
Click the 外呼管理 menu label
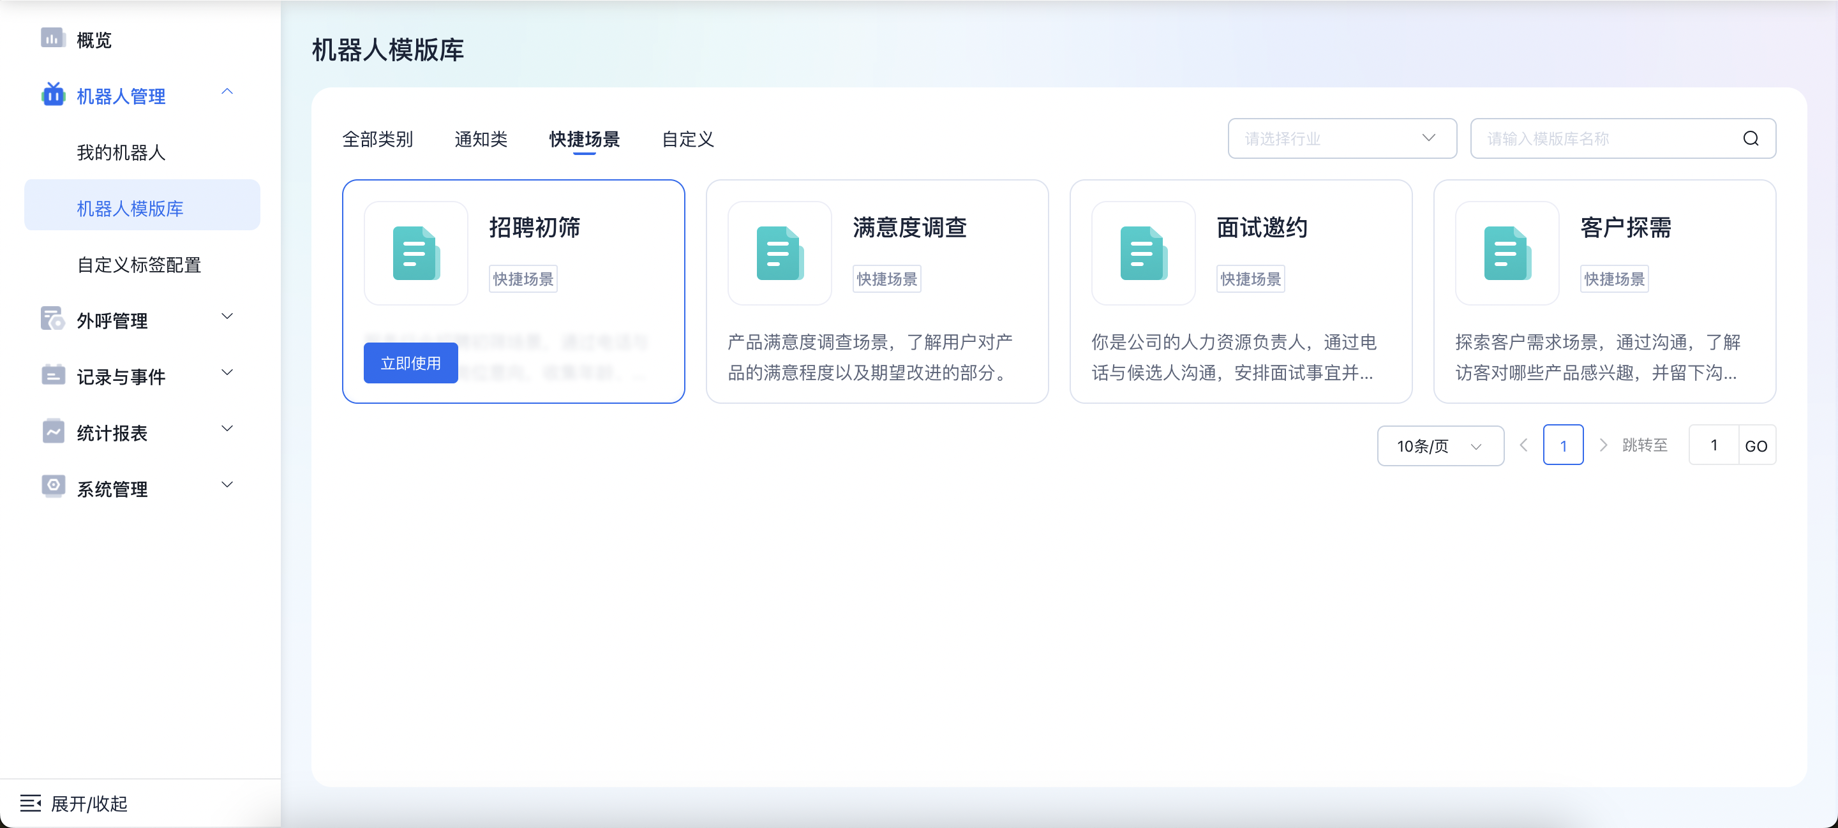112,321
